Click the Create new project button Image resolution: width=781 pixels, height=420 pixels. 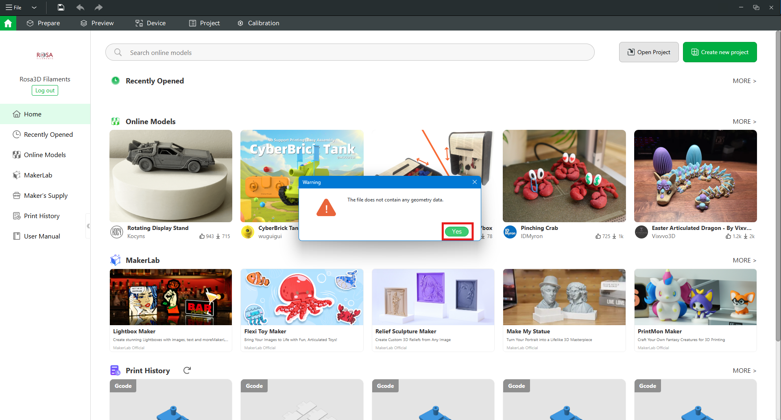point(720,52)
